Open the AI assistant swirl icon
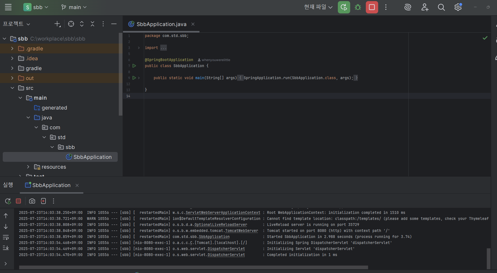 coord(408,7)
